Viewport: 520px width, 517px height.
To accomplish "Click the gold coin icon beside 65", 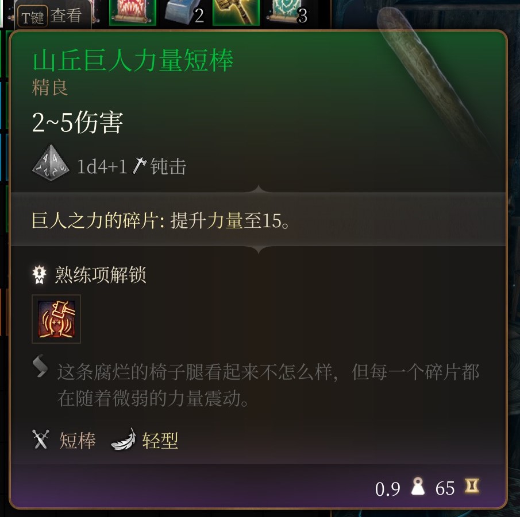I will 472,486.
